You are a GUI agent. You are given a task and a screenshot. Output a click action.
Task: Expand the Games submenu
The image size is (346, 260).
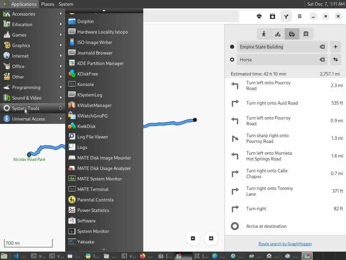coord(33,35)
